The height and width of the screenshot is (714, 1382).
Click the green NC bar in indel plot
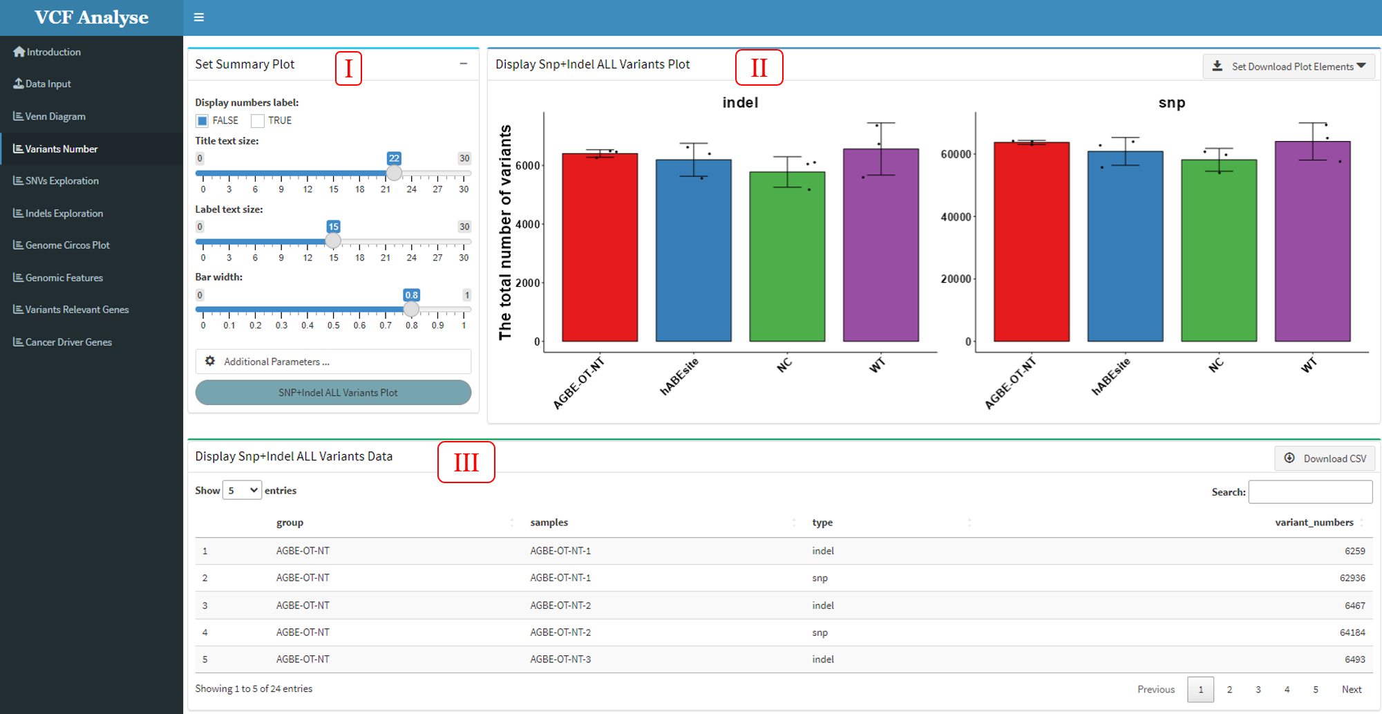tap(787, 256)
